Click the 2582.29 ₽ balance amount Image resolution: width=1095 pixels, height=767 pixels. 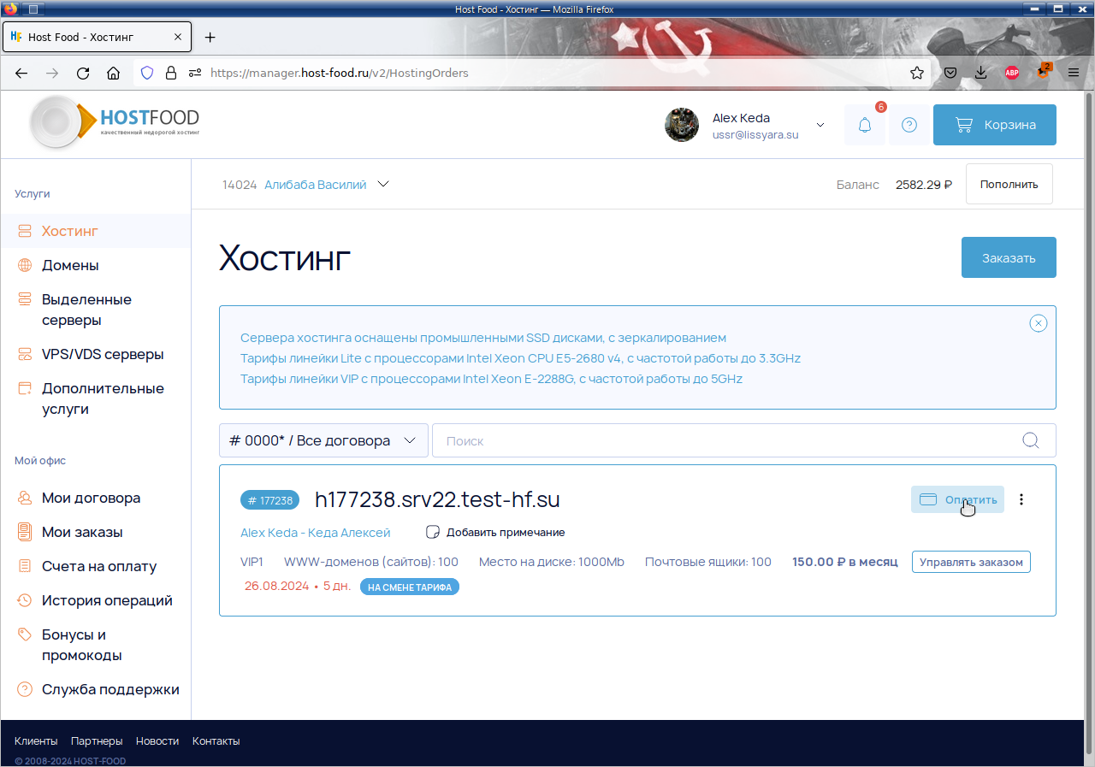(x=924, y=185)
